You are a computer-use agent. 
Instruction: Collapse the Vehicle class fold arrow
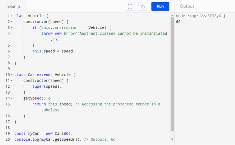pyautogui.click(x=12, y=16)
